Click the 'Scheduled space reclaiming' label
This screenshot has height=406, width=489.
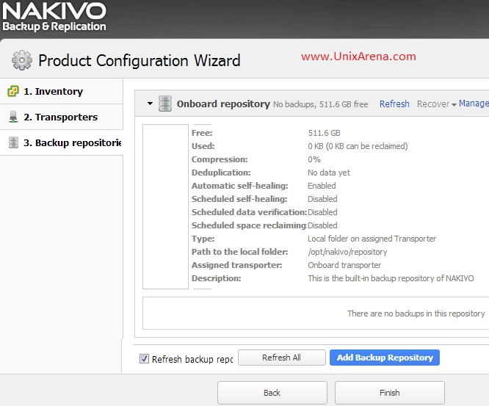click(249, 225)
